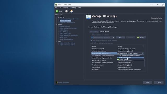Select Adjust desktop colour settings
The height and width of the screenshot is (94, 167).
(68, 28)
